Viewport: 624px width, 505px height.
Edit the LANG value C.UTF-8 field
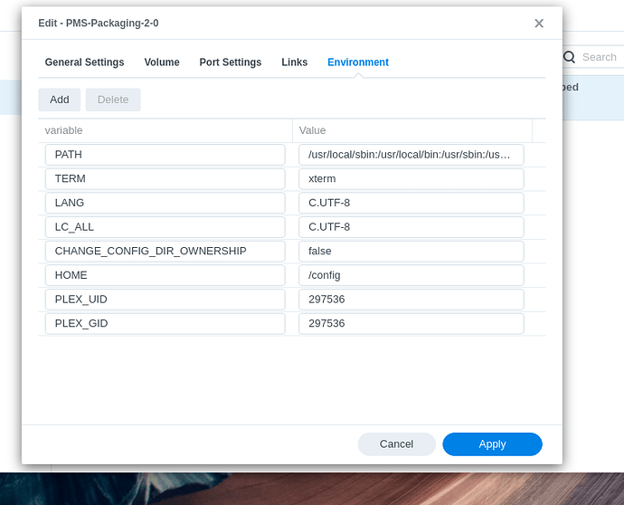411,203
